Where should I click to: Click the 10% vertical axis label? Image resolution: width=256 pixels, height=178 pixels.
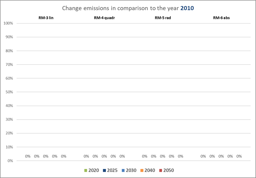pyautogui.click(x=9, y=147)
